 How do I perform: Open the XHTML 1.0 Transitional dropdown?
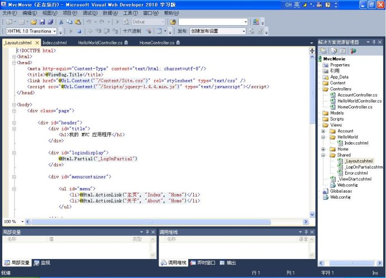(x=54, y=31)
